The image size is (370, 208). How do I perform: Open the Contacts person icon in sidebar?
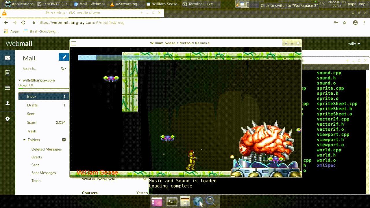pos(8,103)
